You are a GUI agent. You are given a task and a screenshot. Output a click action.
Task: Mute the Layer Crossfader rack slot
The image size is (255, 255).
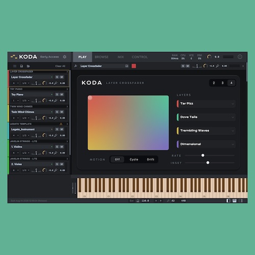(62, 77)
